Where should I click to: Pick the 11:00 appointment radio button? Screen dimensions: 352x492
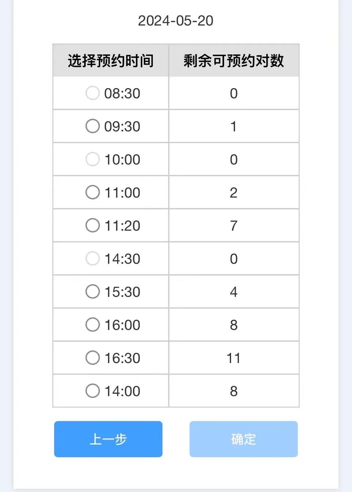click(93, 192)
